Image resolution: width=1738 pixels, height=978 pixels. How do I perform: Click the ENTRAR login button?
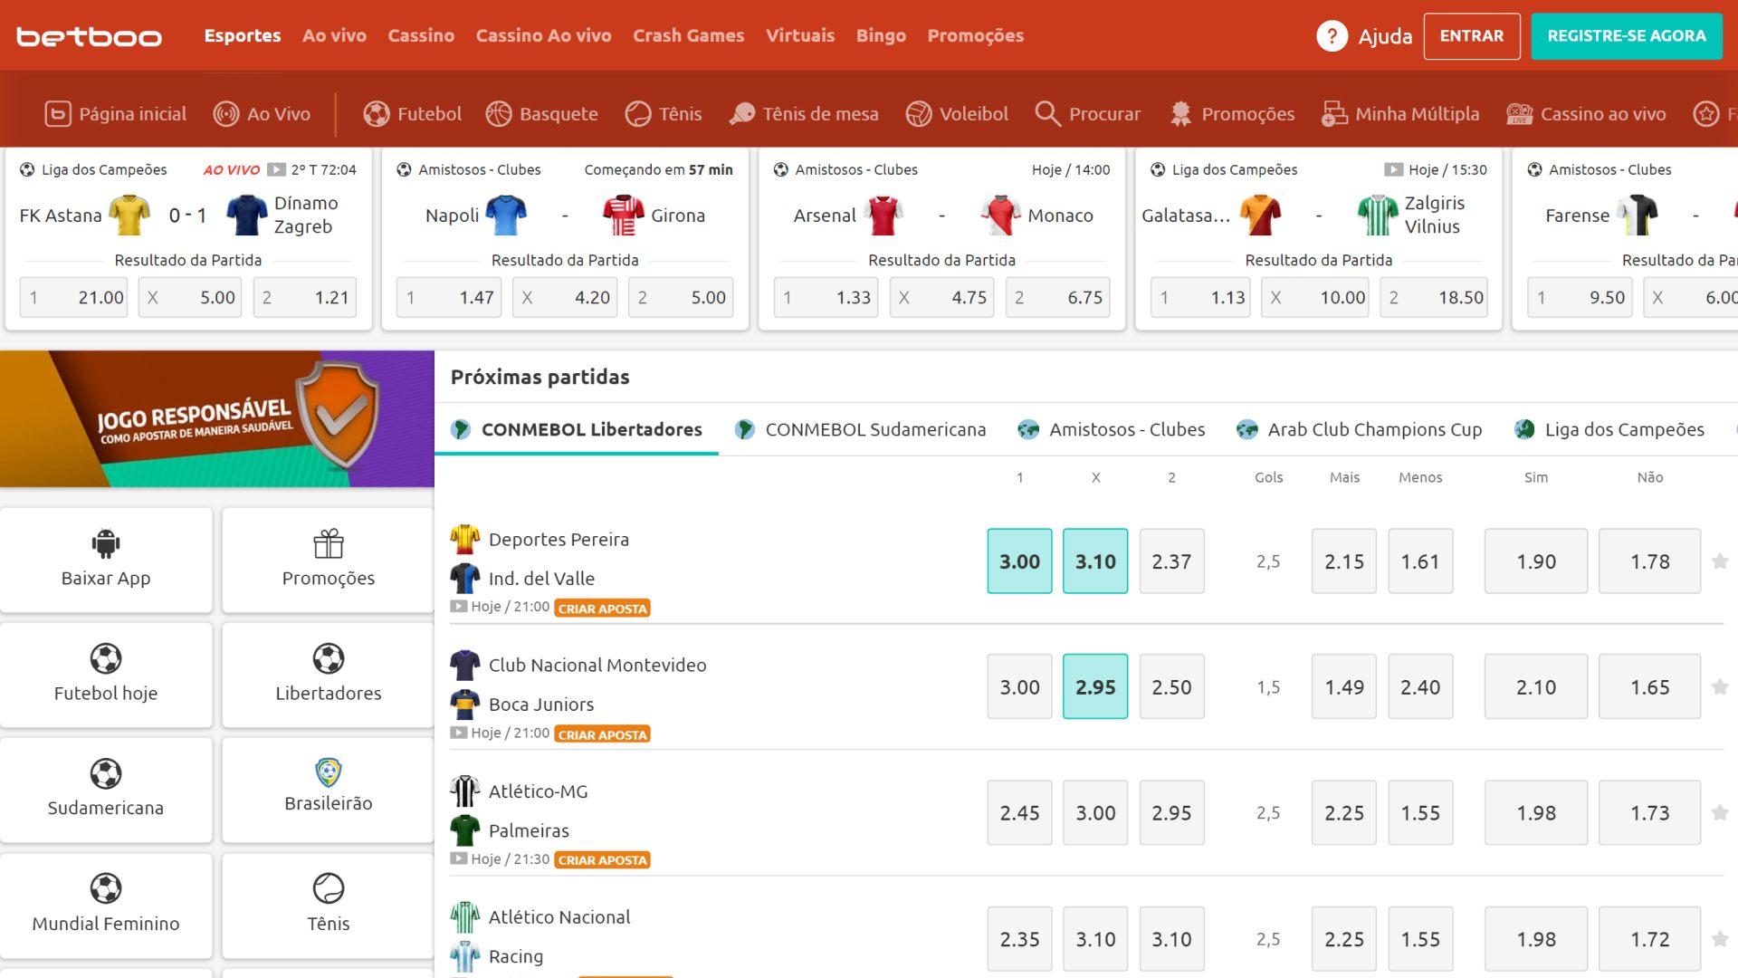pyautogui.click(x=1472, y=36)
